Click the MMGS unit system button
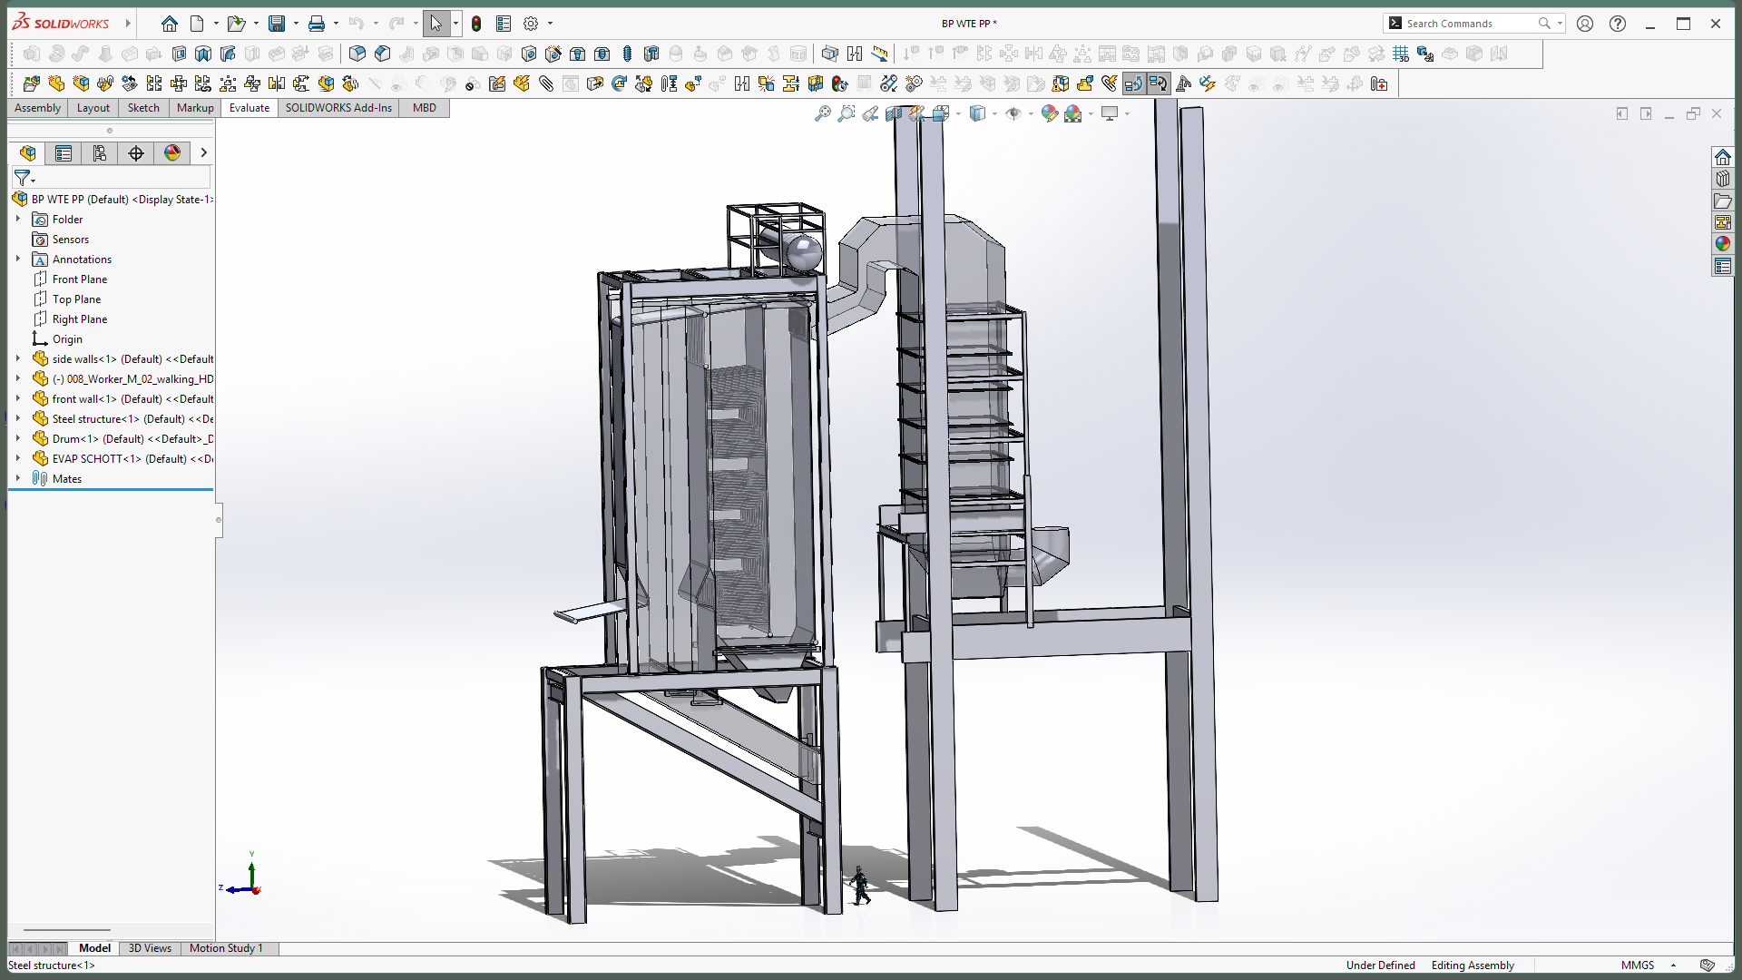This screenshot has height=980, width=1742. [1637, 965]
